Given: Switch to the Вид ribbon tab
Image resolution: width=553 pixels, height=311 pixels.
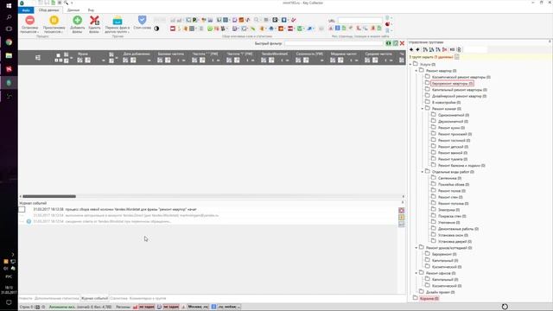Looking at the screenshot, I should tap(91, 10).
